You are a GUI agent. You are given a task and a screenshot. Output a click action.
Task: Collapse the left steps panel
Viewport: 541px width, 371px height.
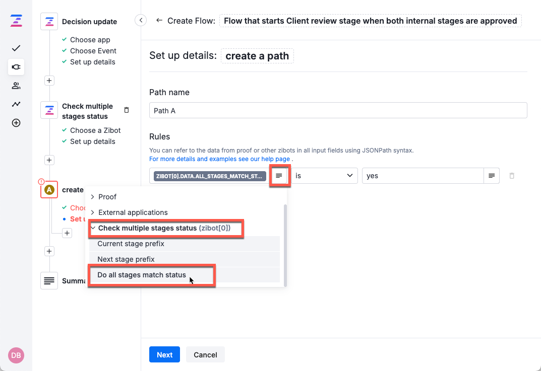click(x=141, y=20)
